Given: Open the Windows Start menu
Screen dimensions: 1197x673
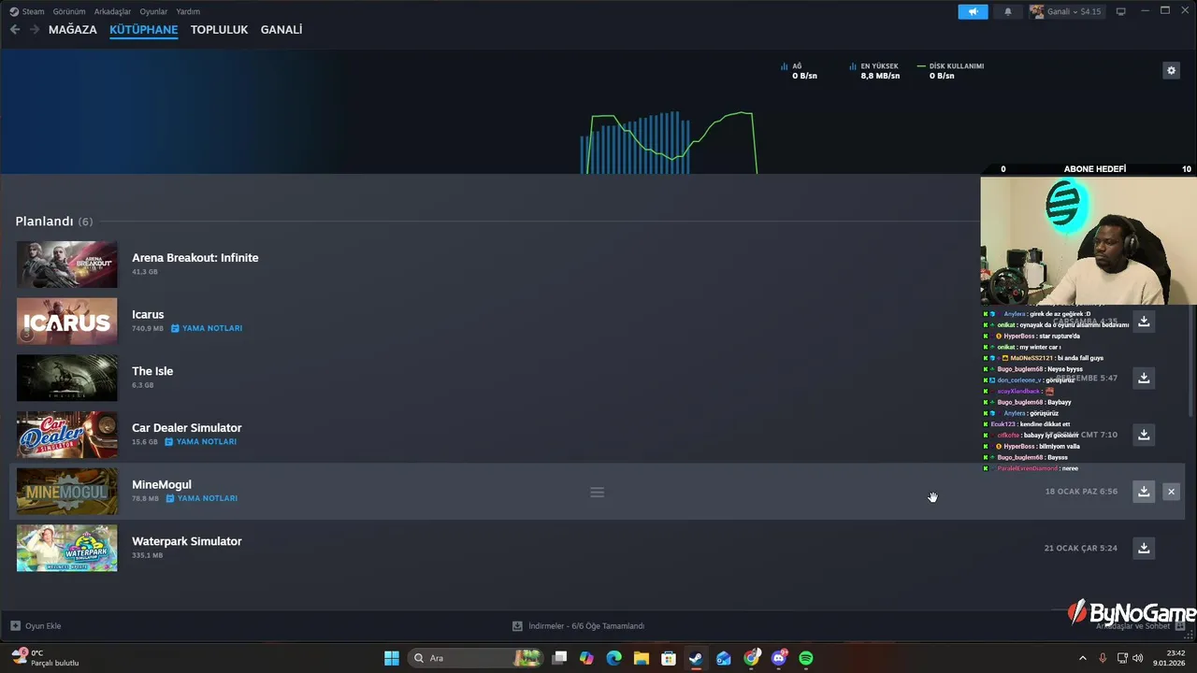Looking at the screenshot, I should coord(392,658).
